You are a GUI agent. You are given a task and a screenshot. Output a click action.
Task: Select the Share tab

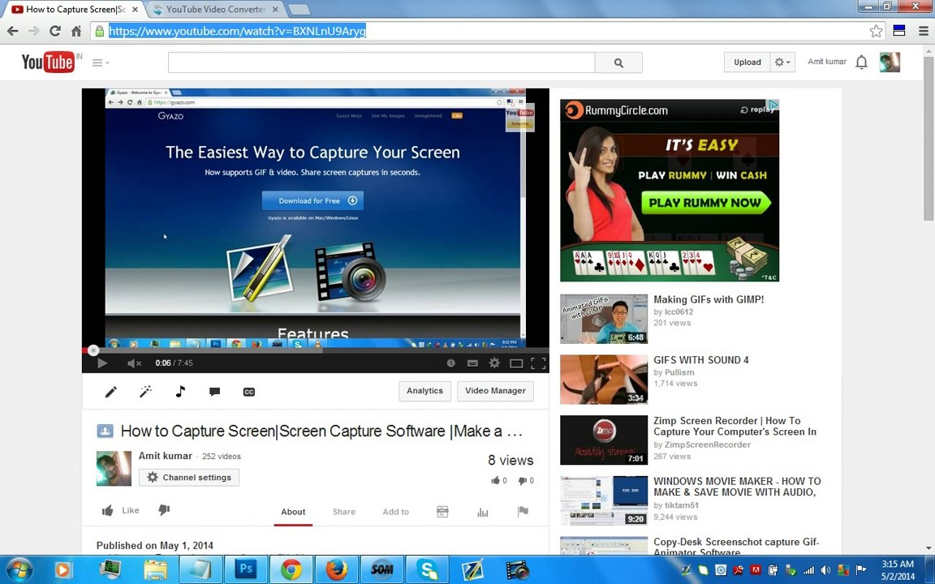coord(344,512)
